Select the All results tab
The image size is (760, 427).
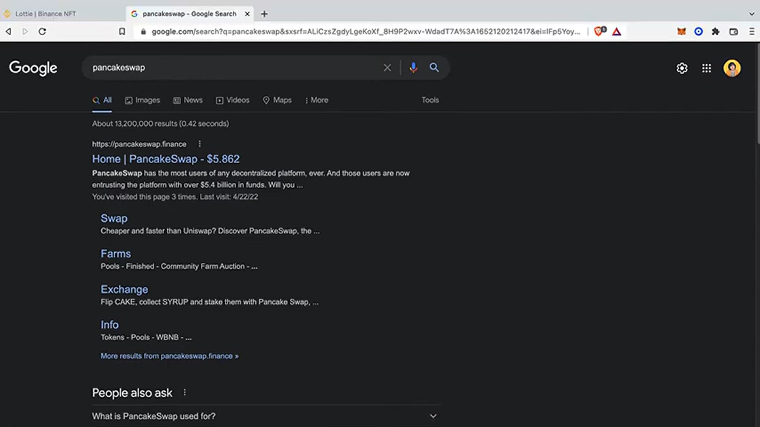(x=102, y=100)
